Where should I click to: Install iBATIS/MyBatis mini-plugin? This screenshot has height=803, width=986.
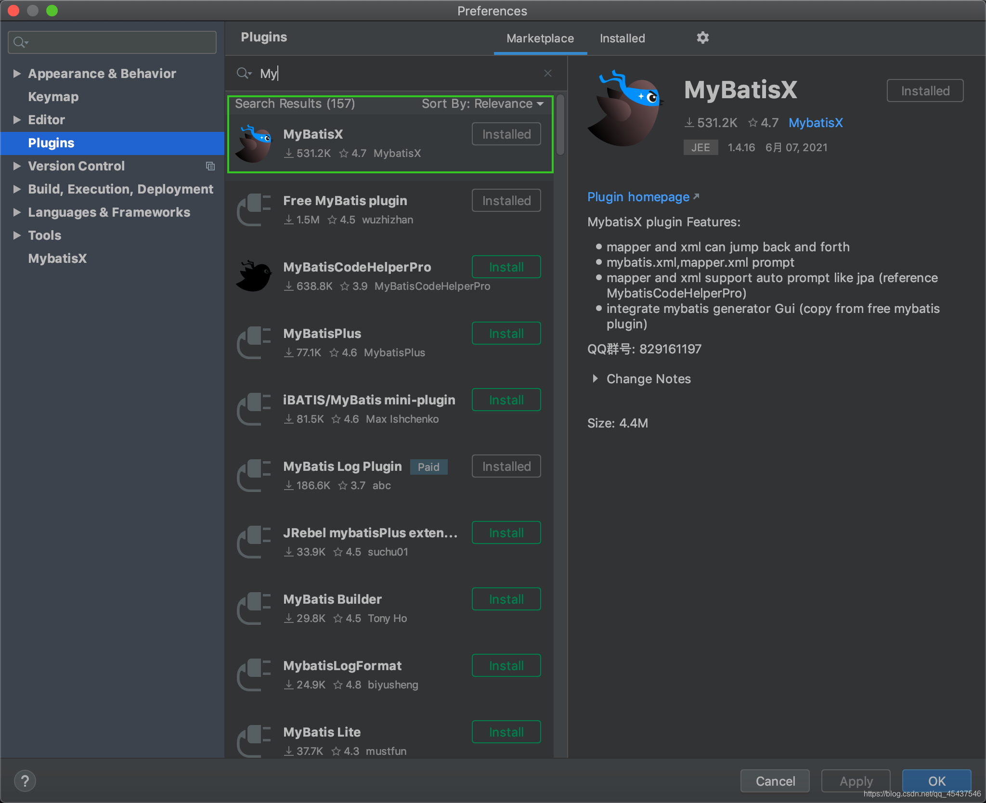[x=506, y=400]
